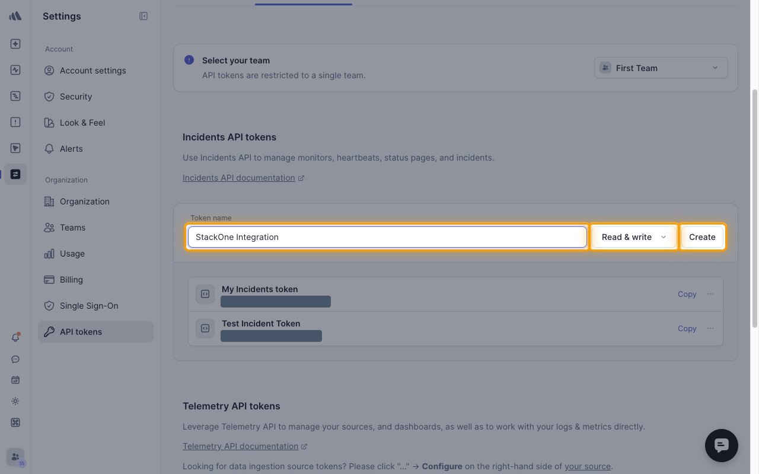
Task: Open the Organization settings page
Action: [95, 201]
